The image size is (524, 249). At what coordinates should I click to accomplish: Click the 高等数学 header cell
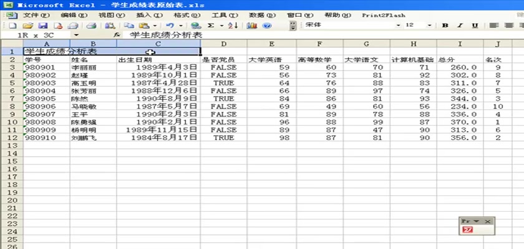tap(319, 59)
